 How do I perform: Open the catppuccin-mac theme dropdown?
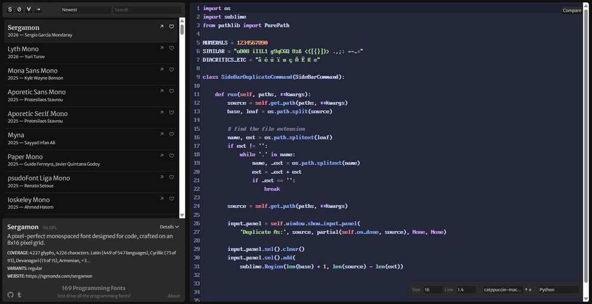(503, 290)
